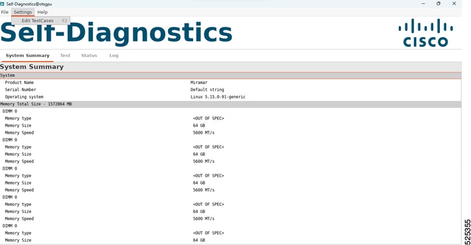The image size is (471, 245).
Task: Select the Serial Number row label
Action: pos(20,90)
